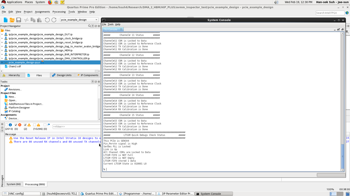Screen dimensions: 350x196
Task: Open Platform Designer from Tasks pane
Action: [x=19, y=107]
